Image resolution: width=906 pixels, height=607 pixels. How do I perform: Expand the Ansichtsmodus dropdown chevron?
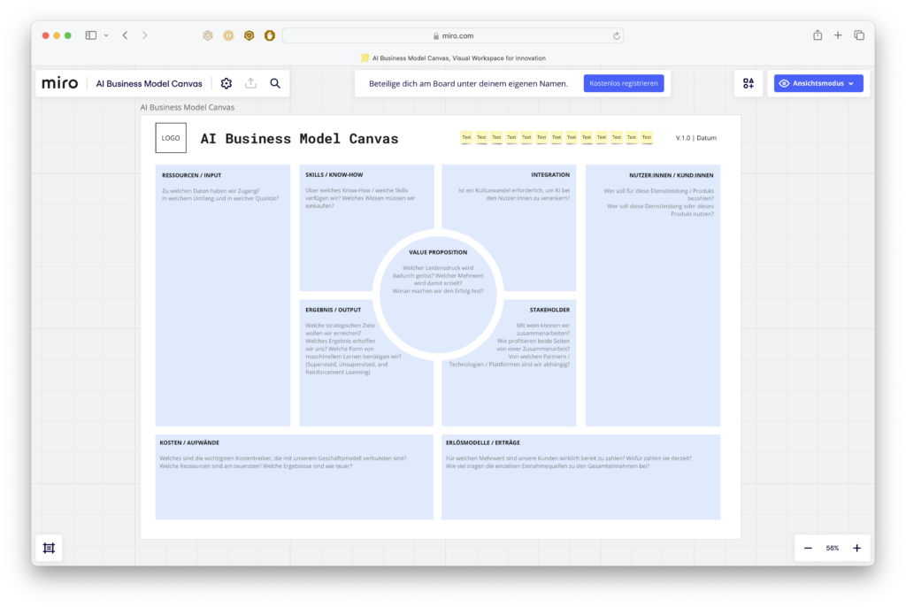[850, 82]
